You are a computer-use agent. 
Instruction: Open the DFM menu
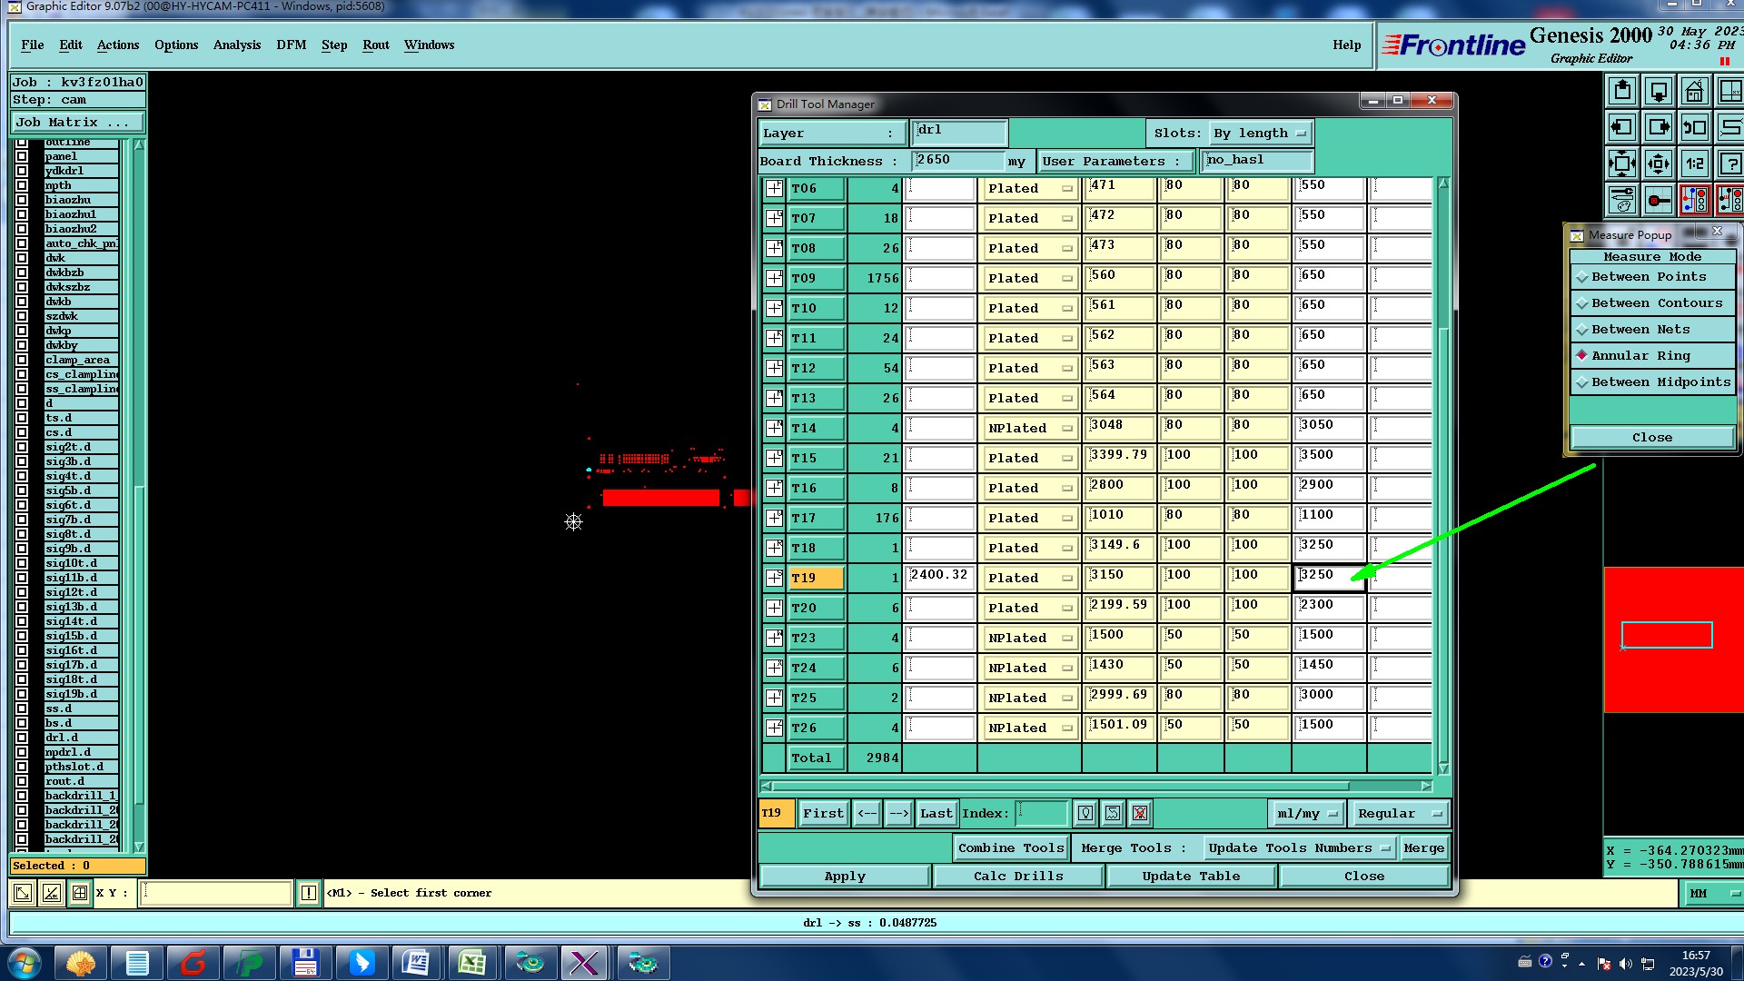pyautogui.click(x=291, y=45)
